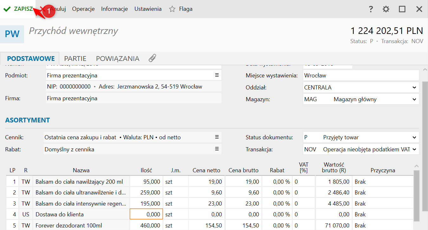Screen dimensions: 428x230
Task: Click the Firma field Firma prezentacyjna
Action: point(133,98)
